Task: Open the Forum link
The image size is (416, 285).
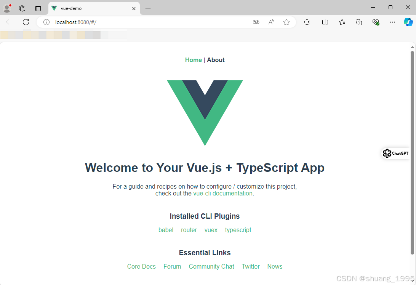Action: point(172,266)
